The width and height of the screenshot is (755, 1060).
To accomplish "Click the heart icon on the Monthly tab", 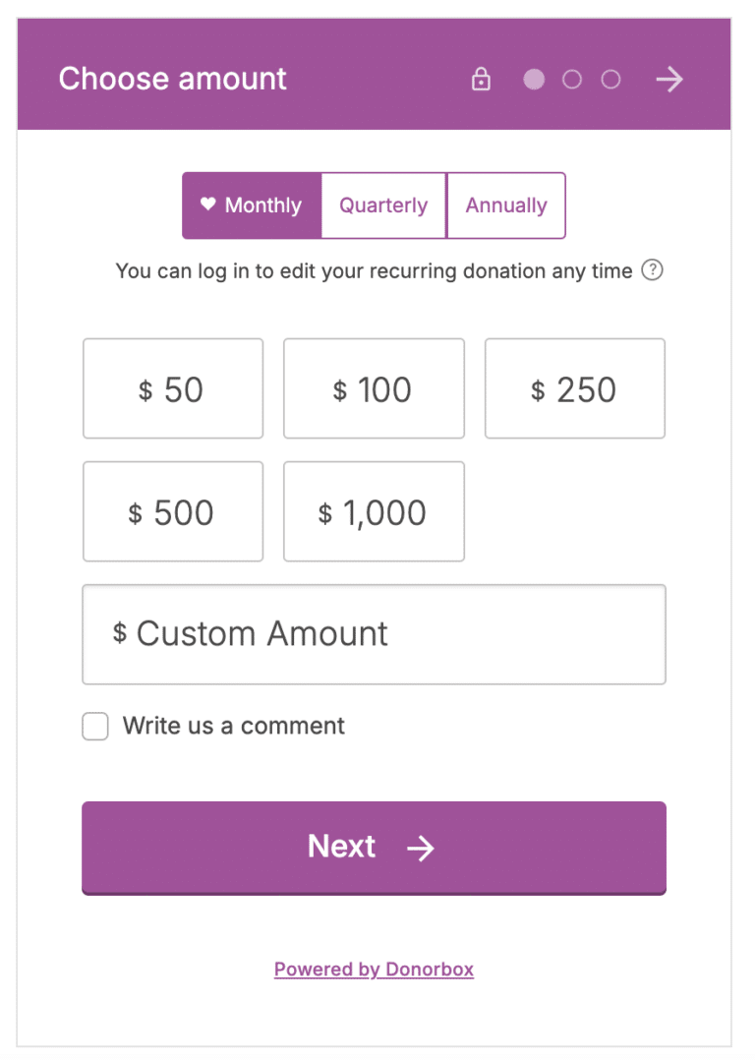I will (207, 205).
